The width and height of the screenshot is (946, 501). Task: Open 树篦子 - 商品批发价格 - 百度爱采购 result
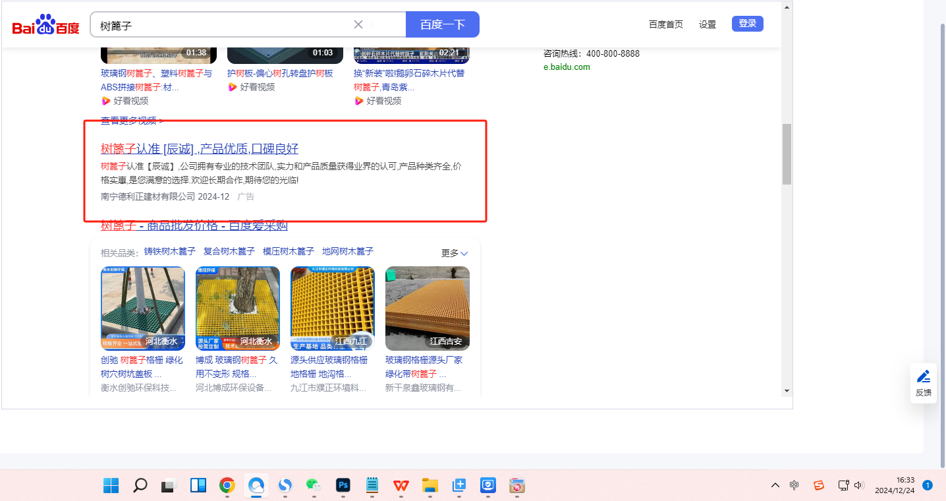coord(194,226)
